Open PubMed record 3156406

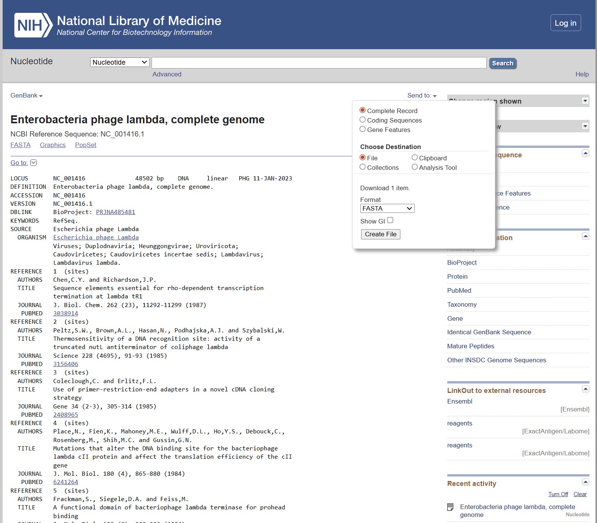(x=66, y=364)
